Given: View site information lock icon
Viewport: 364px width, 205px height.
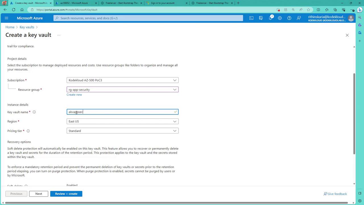Looking at the screenshot, I should click(32, 10).
